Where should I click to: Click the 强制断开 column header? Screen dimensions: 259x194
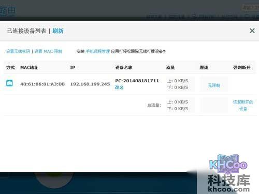241,67
